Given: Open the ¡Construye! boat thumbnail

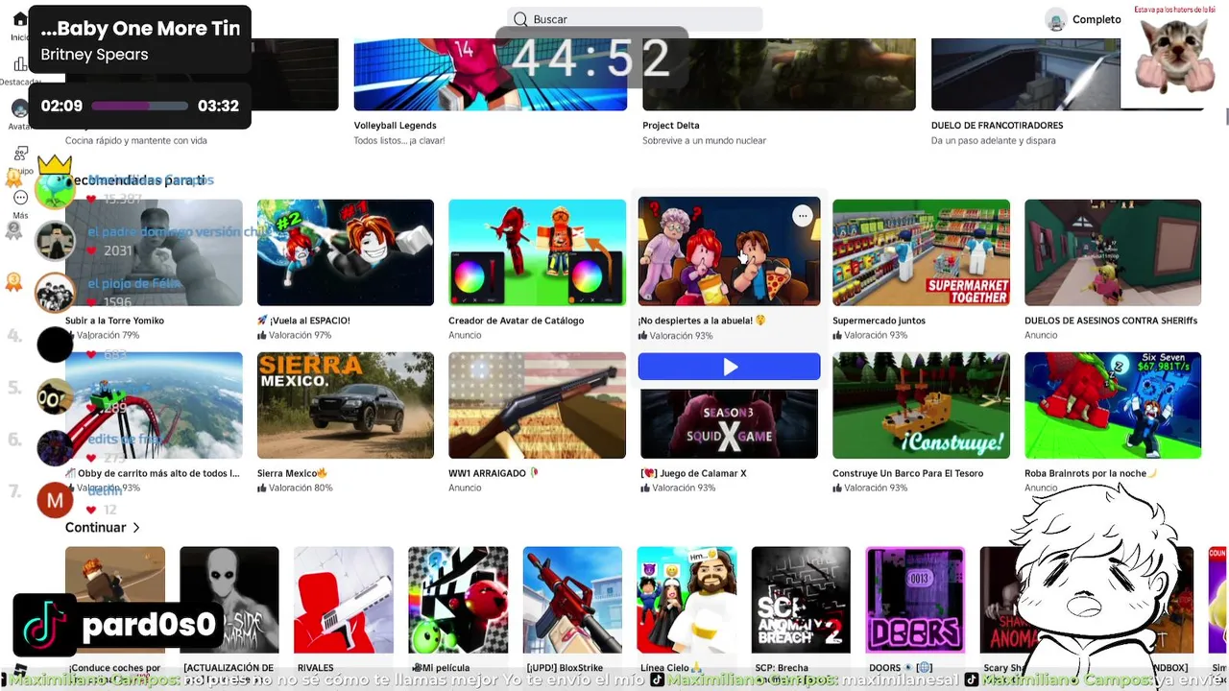Looking at the screenshot, I should click(921, 405).
